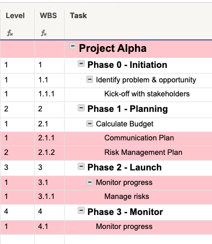Click the formula icon under the Level column

pos(10,33)
